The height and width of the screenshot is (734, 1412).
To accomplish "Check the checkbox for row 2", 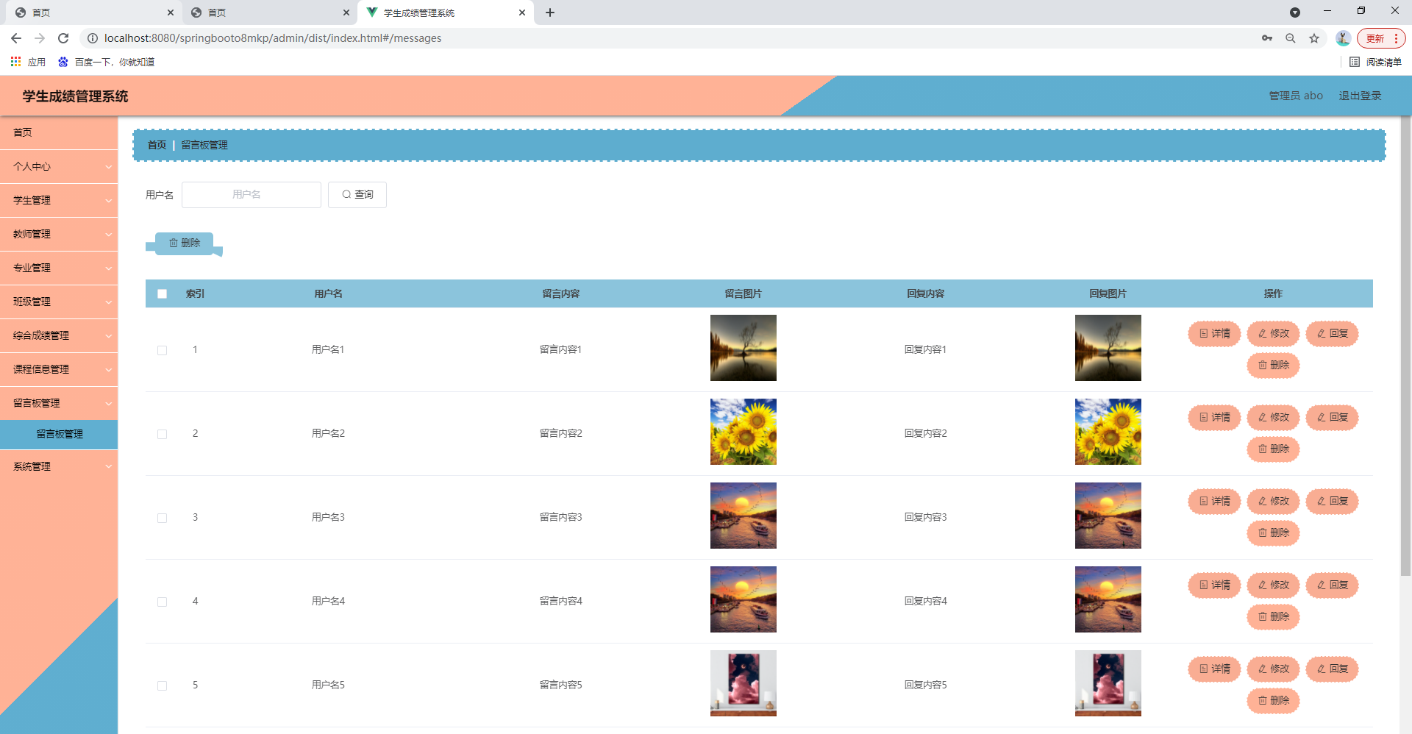I will [163, 435].
